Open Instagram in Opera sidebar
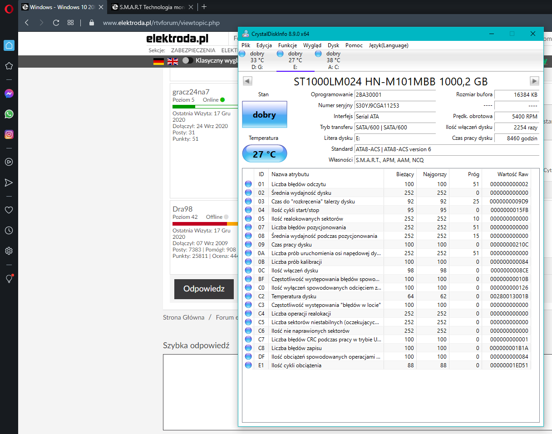The height and width of the screenshot is (434, 552). point(9,134)
